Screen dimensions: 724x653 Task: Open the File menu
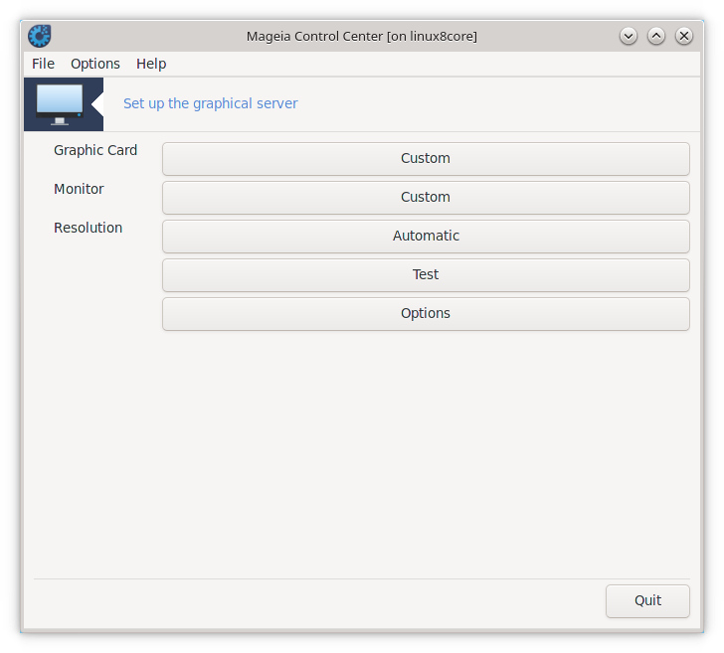coord(43,64)
